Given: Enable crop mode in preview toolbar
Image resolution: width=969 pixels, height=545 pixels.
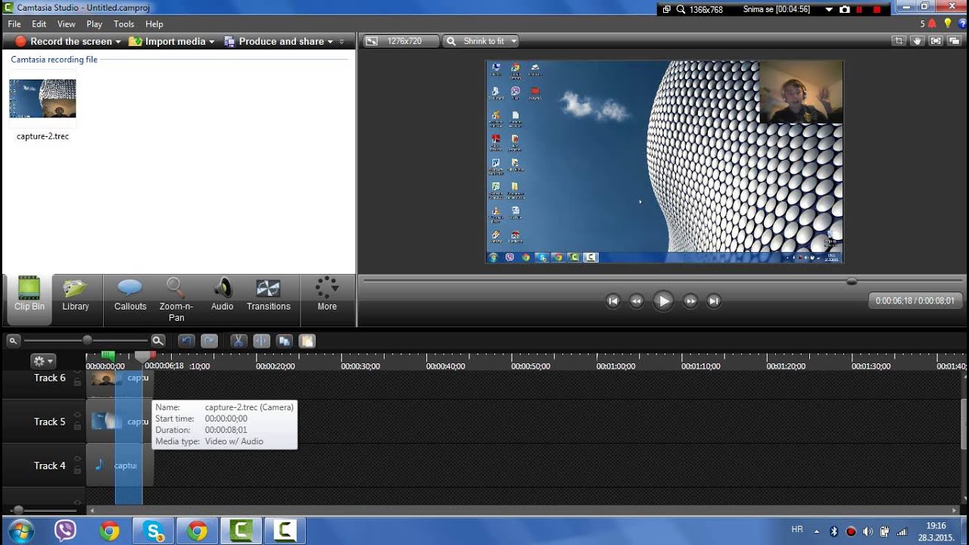Looking at the screenshot, I should [899, 42].
